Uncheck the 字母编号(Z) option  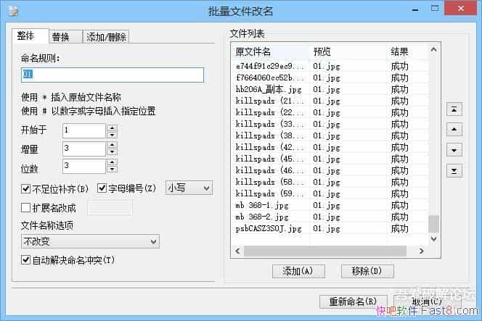102,188
